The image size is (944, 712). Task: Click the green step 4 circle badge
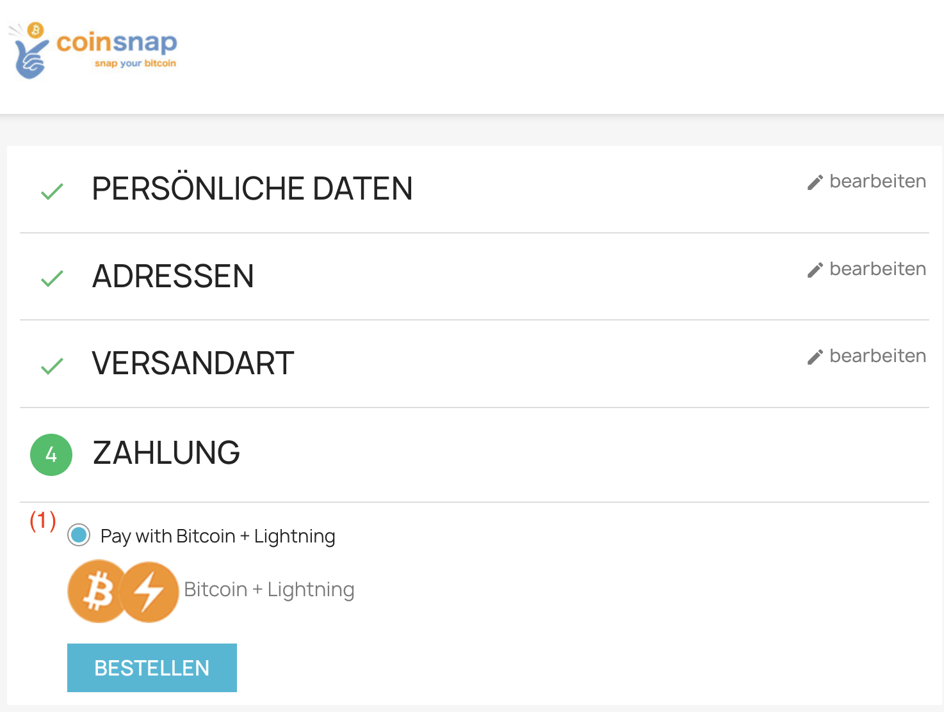click(51, 455)
